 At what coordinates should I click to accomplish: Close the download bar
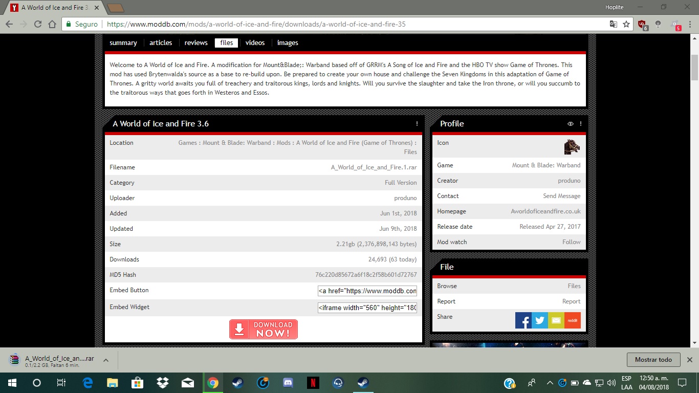pos(689,360)
